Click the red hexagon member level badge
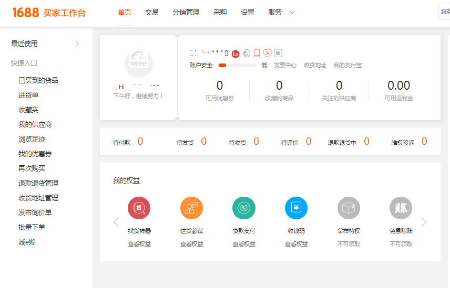This screenshot has width=450, height=288. (x=236, y=53)
